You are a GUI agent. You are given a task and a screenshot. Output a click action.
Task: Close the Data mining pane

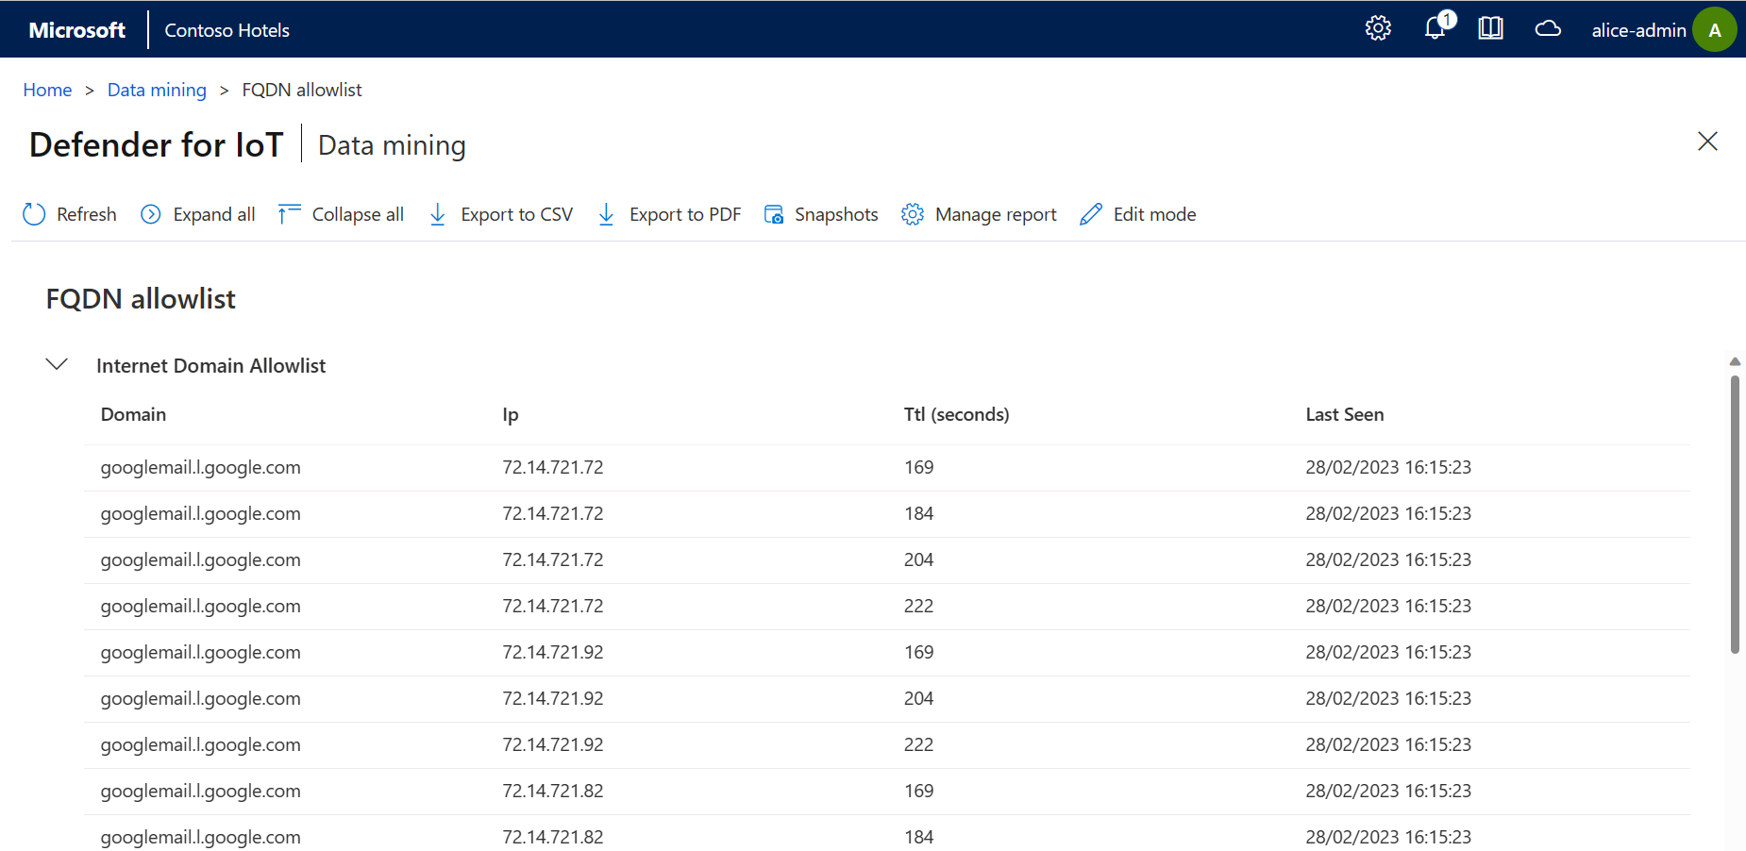pyautogui.click(x=1707, y=142)
